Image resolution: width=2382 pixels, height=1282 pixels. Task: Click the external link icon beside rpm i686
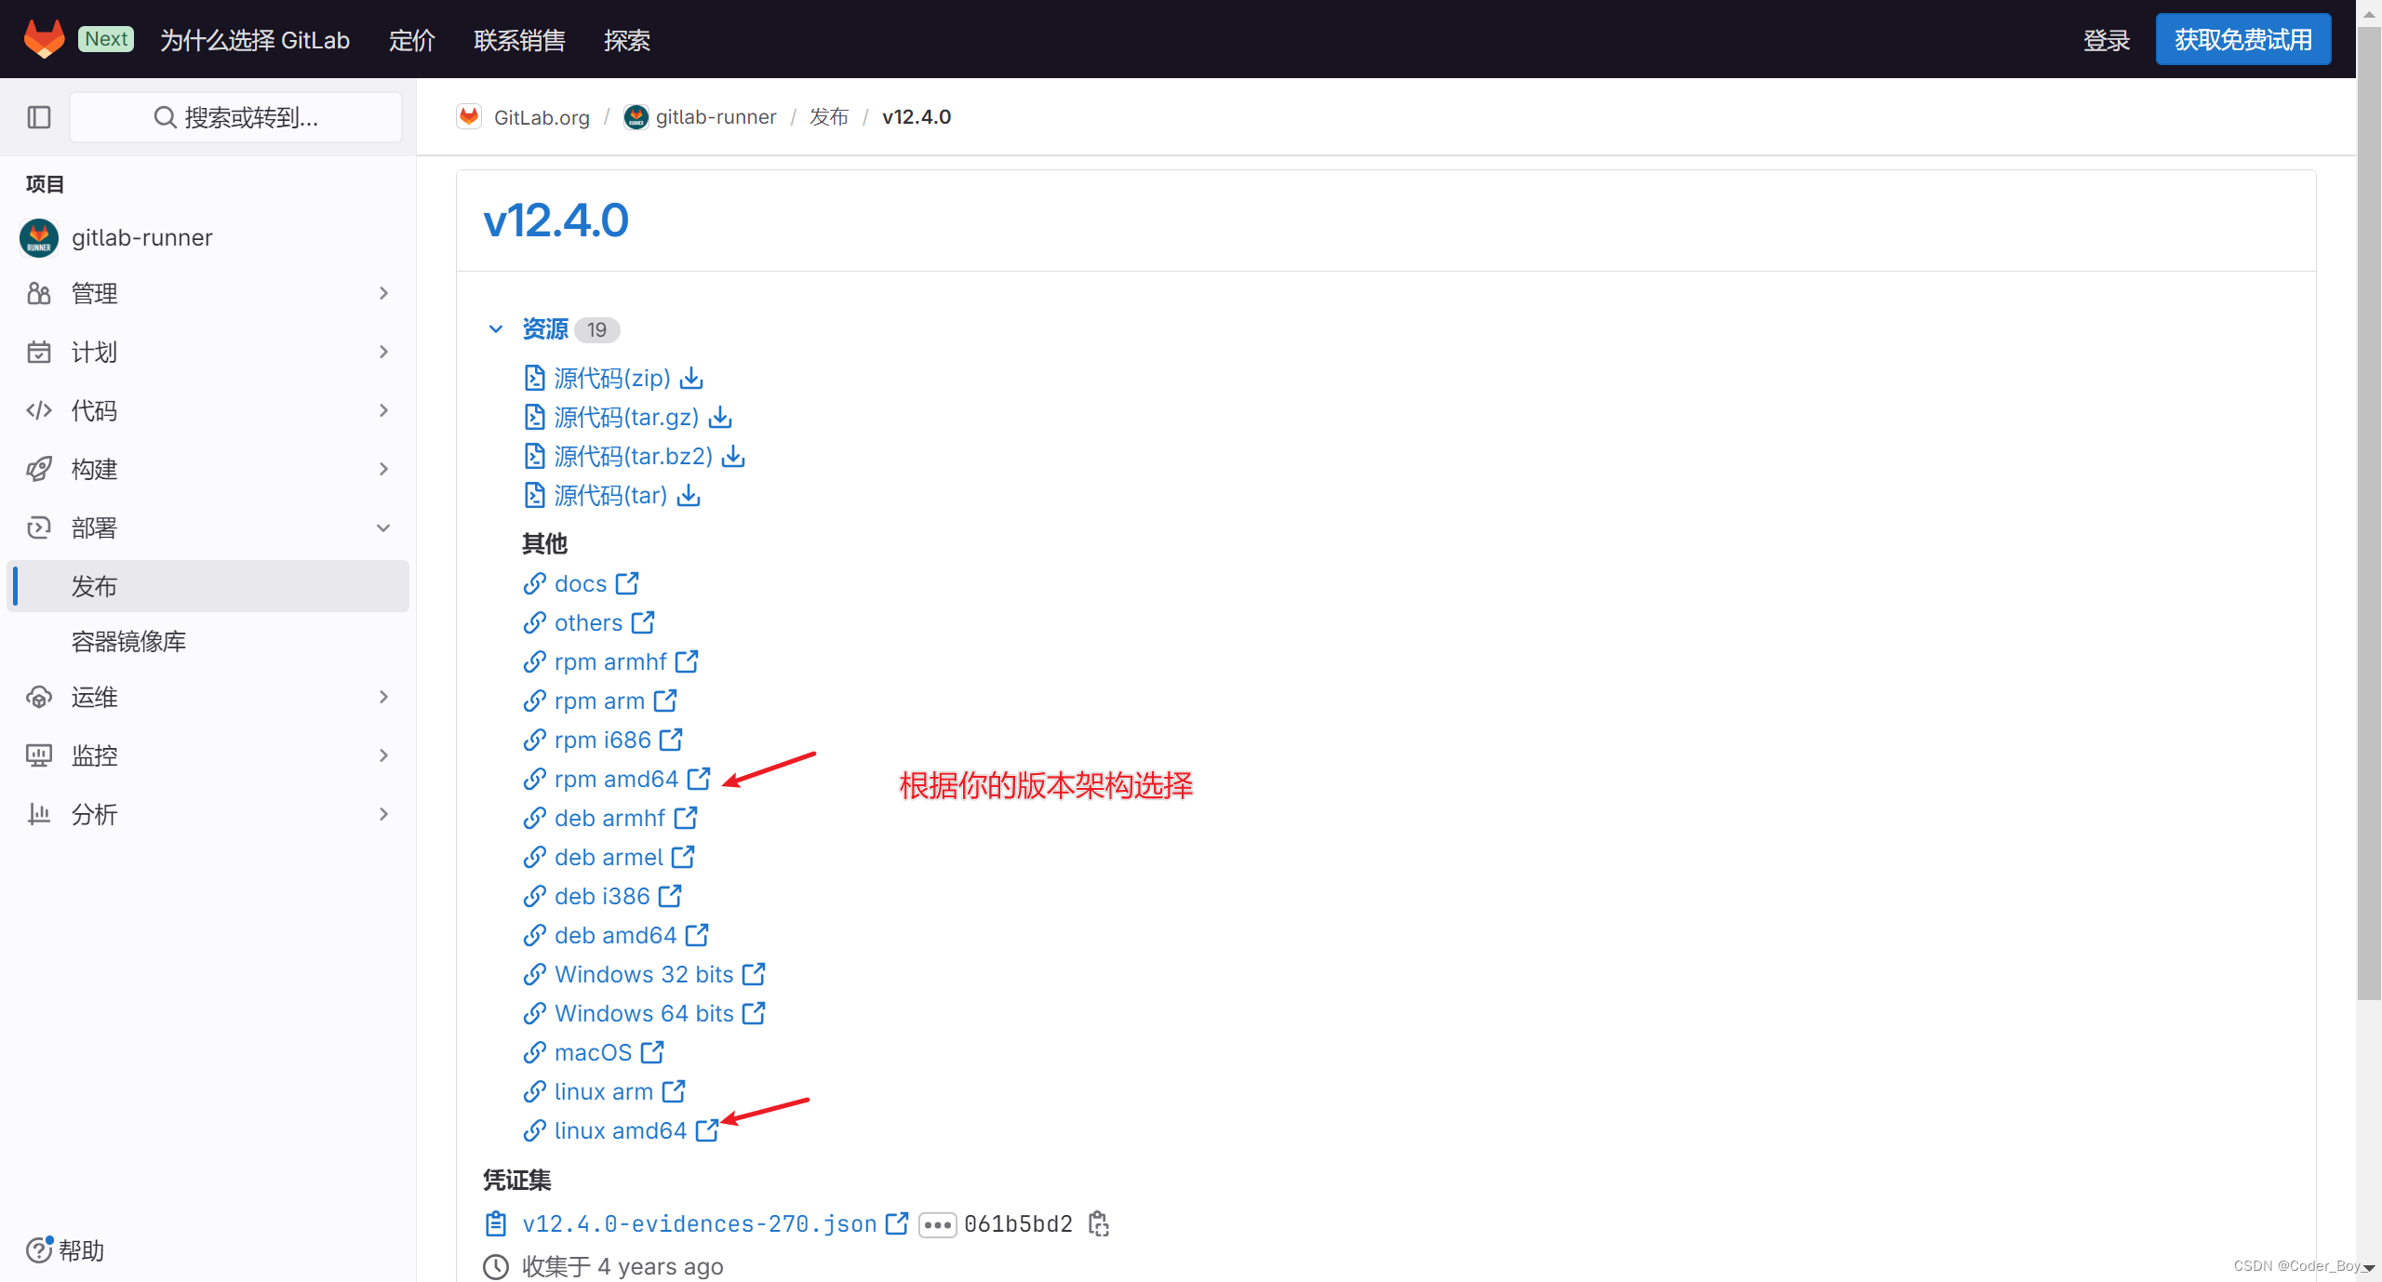[671, 740]
